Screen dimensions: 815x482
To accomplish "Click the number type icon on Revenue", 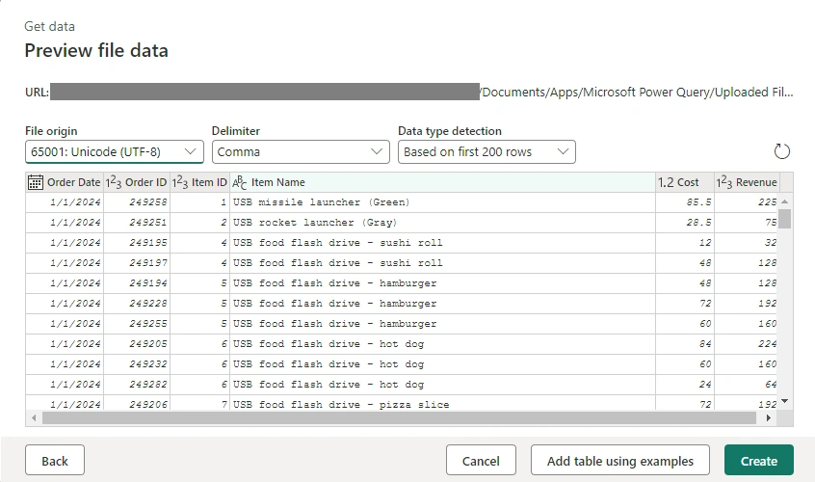I will (x=724, y=182).
